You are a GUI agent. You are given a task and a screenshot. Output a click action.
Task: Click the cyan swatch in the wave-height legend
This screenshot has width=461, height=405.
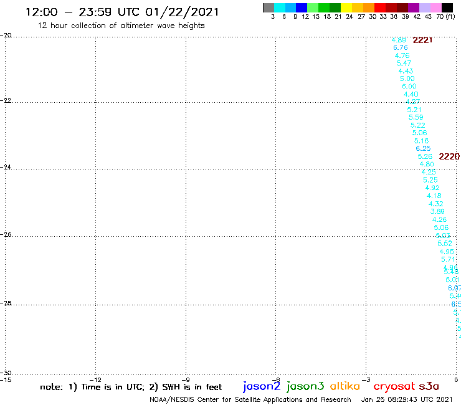point(280,7)
